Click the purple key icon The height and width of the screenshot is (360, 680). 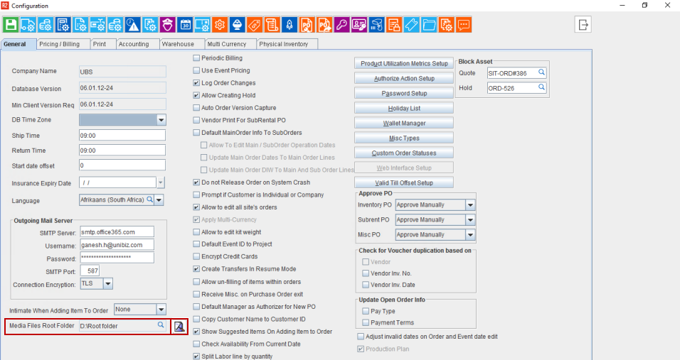pos(341,25)
